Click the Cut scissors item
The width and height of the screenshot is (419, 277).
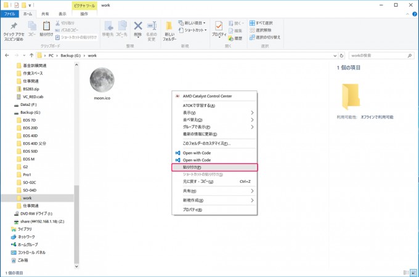click(x=65, y=23)
